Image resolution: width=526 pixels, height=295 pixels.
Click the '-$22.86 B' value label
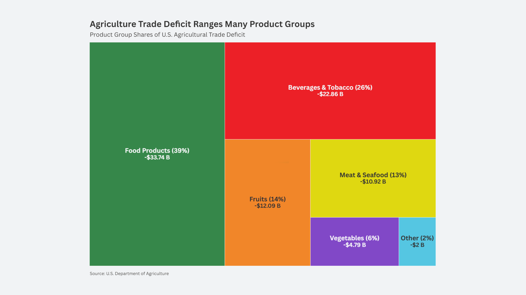(x=330, y=94)
